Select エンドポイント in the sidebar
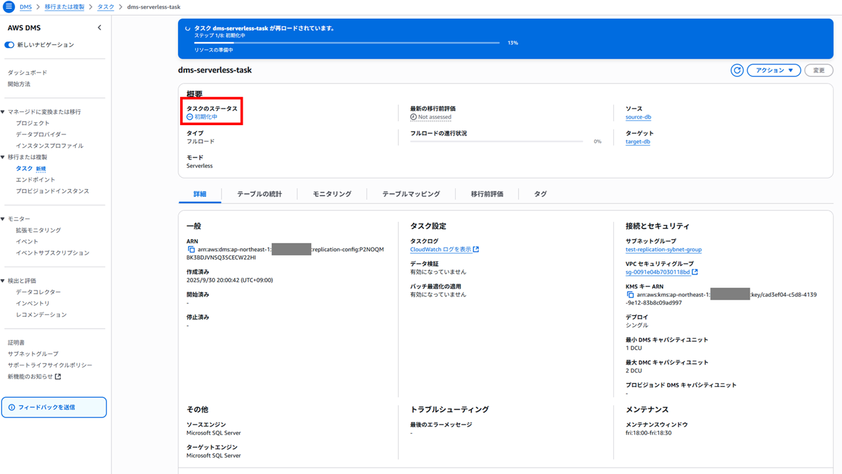Screen dimensions: 842x474 (36, 180)
